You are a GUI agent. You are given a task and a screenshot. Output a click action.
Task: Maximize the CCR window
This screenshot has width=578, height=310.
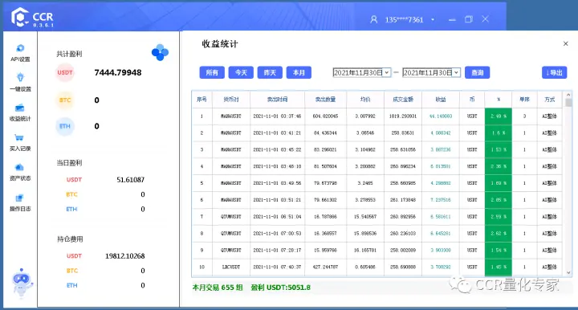tap(469, 19)
